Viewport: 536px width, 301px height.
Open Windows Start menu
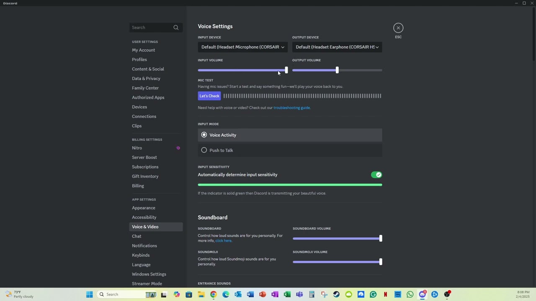[89, 294]
